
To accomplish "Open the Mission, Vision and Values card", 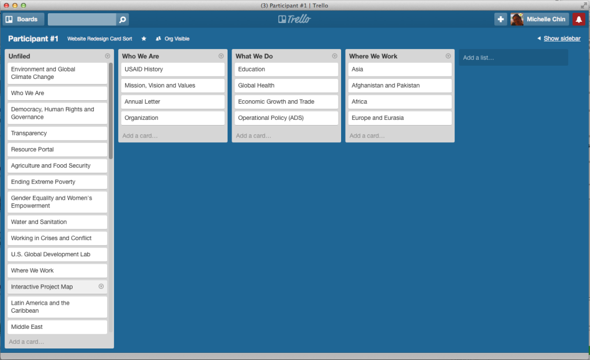I will click(x=173, y=85).
